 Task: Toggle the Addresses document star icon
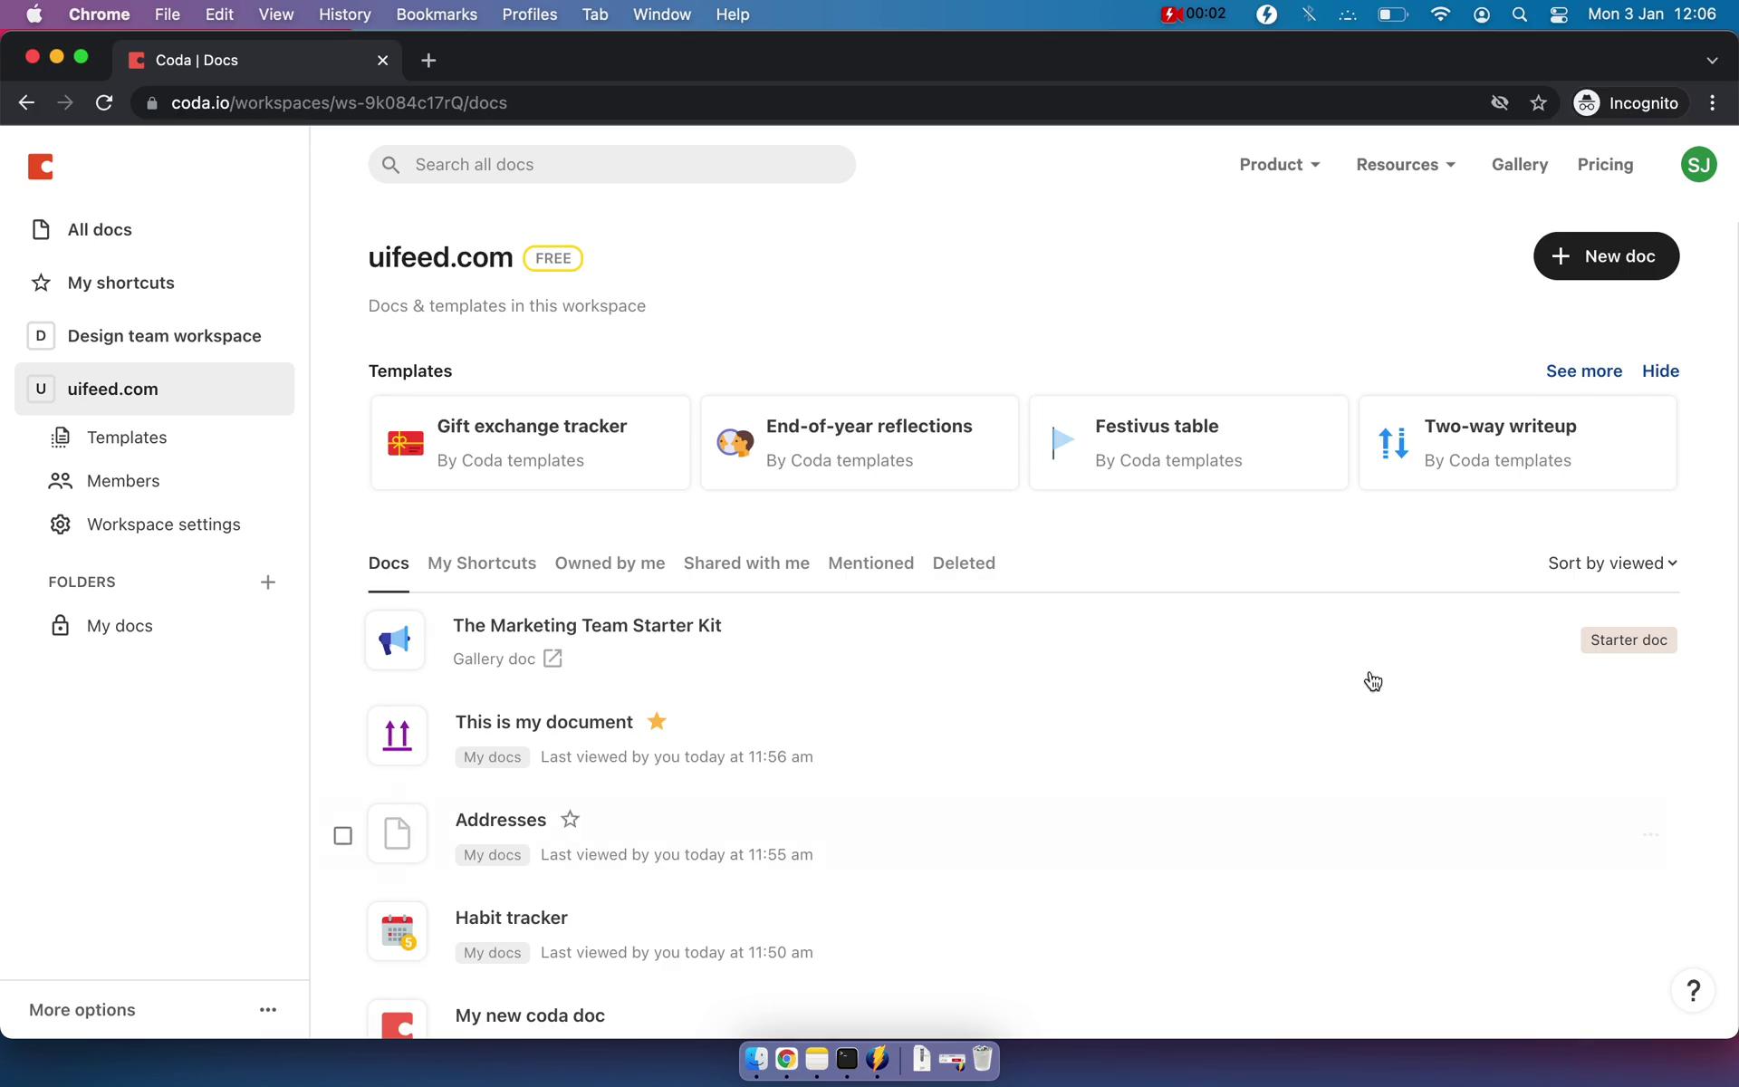(570, 818)
